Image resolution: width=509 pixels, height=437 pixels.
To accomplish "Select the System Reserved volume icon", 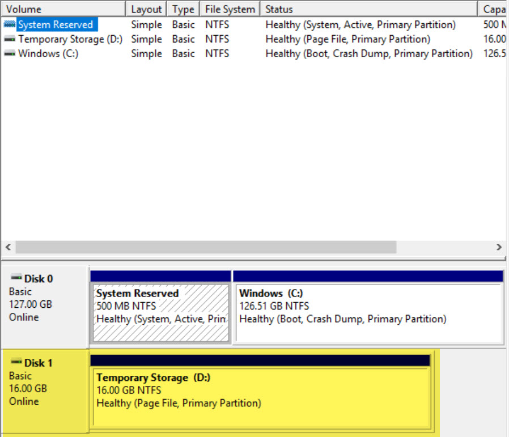I will pyautogui.click(x=10, y=24).
